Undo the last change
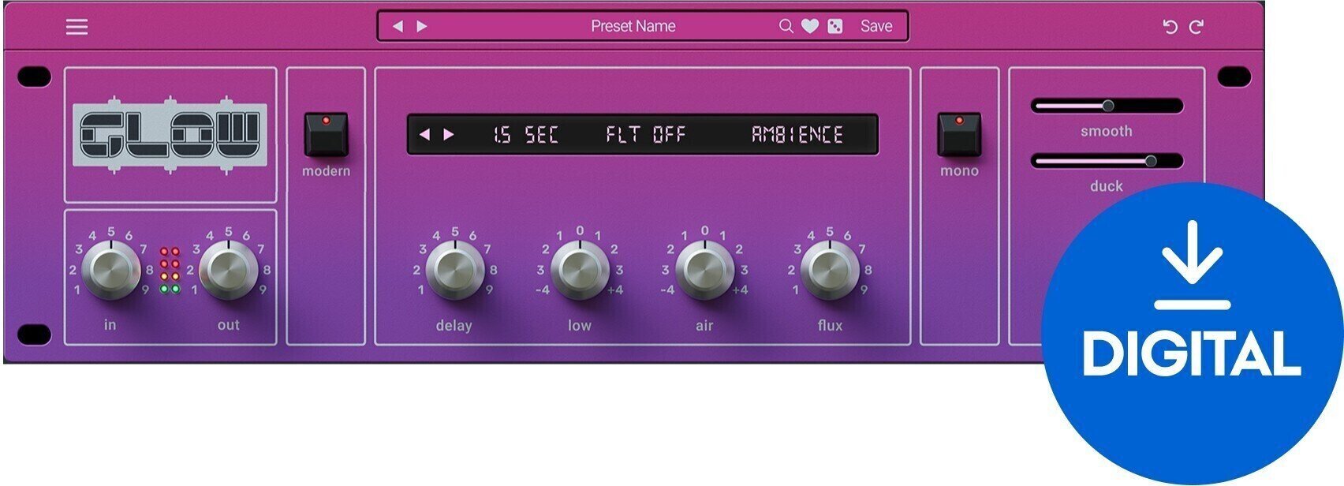The image size is (1344, 486). [1170, 28]
